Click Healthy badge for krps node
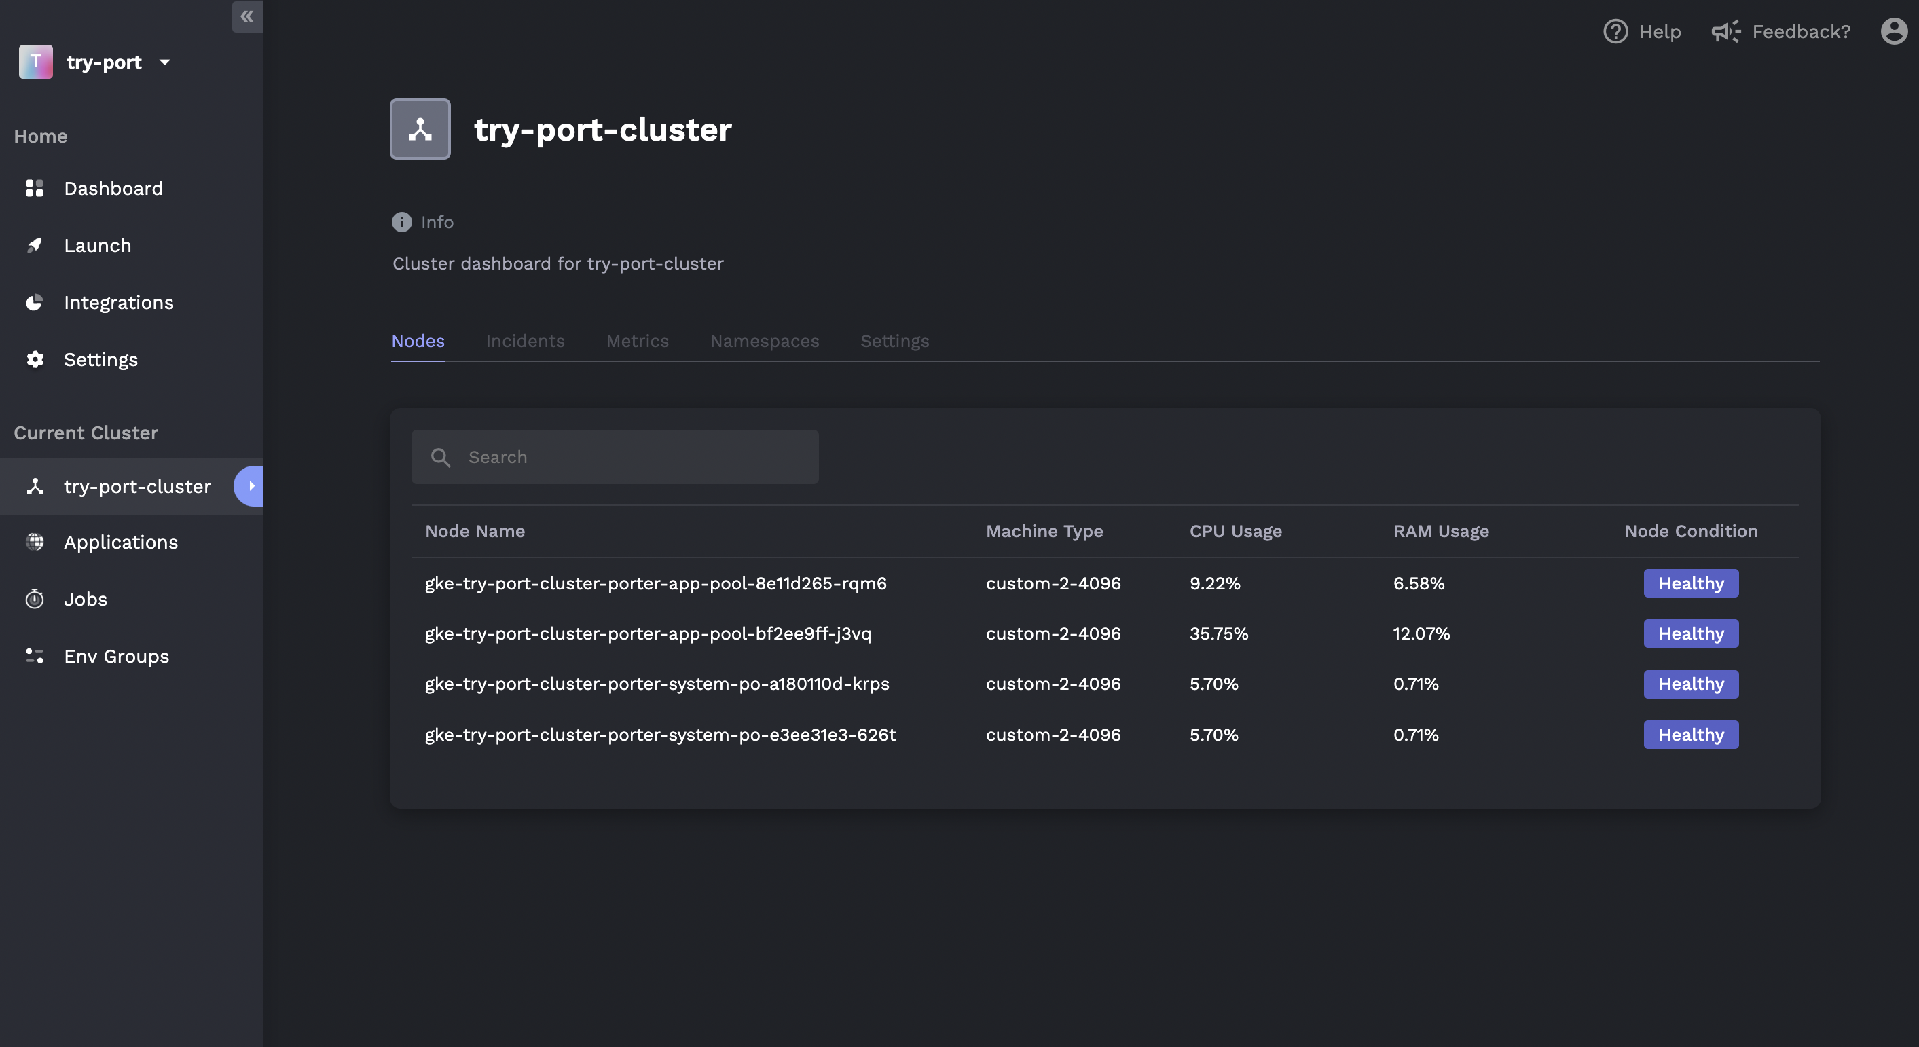1919x1047 pixels. pyautogui.click(x=1691, y=684)
